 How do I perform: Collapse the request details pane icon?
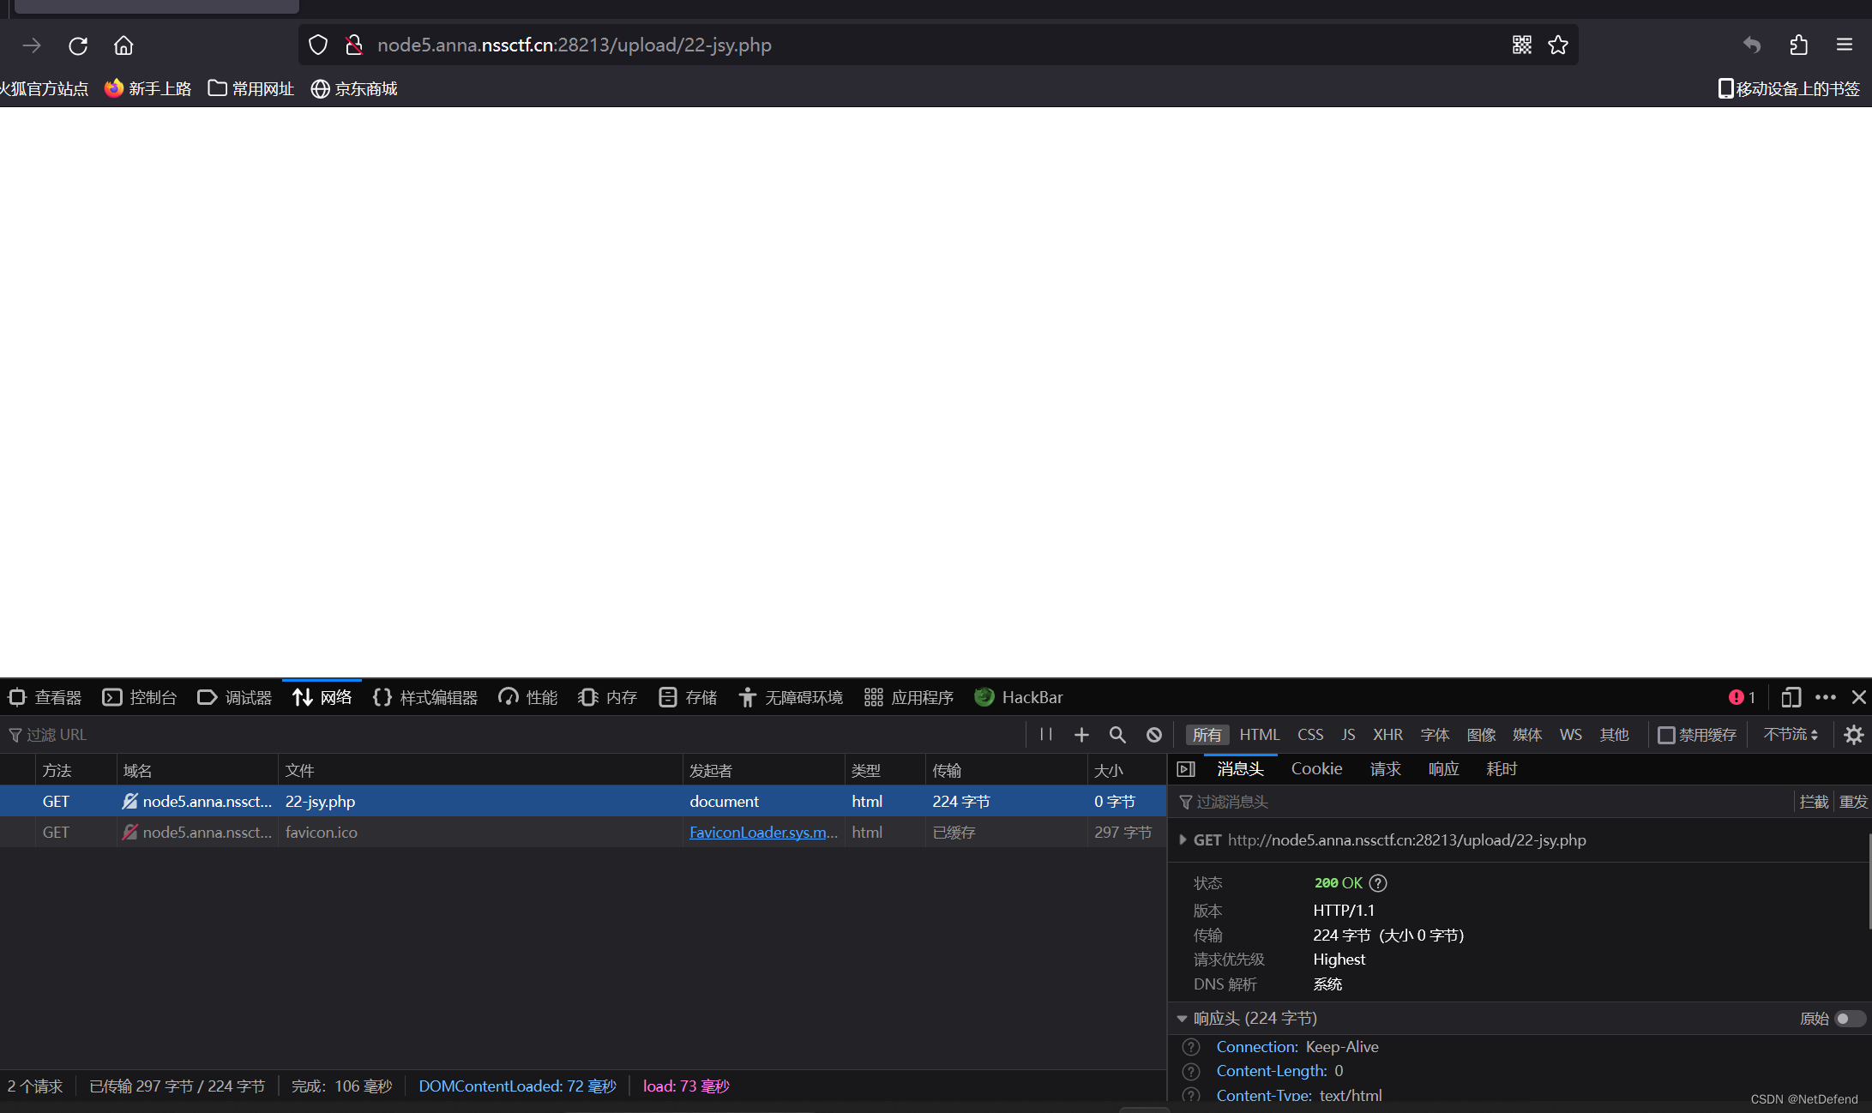pos(1186,769)
